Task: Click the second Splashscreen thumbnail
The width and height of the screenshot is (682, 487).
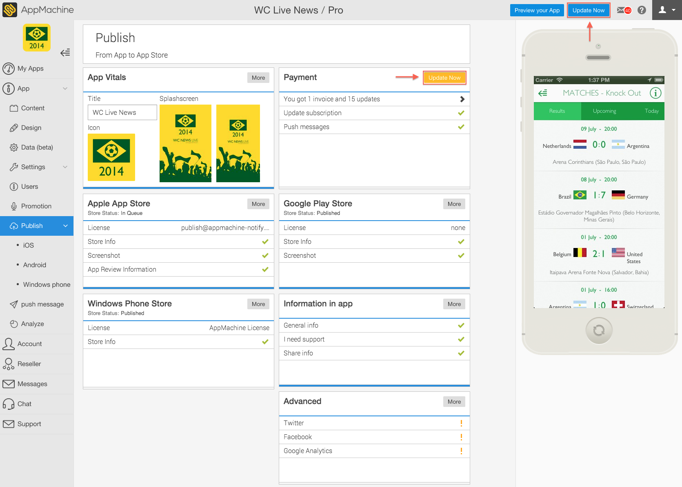Action: (238, 143)
